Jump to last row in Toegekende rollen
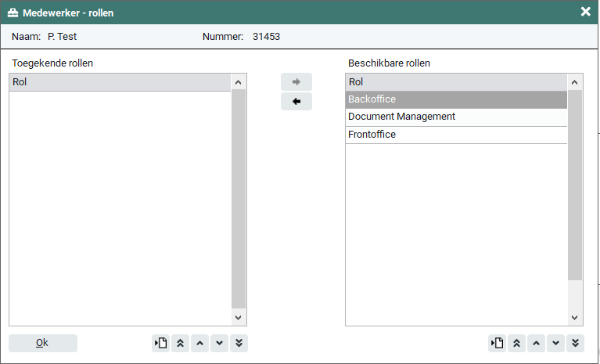The width and height of the screenshot is (600, 364). pos(239,343)
